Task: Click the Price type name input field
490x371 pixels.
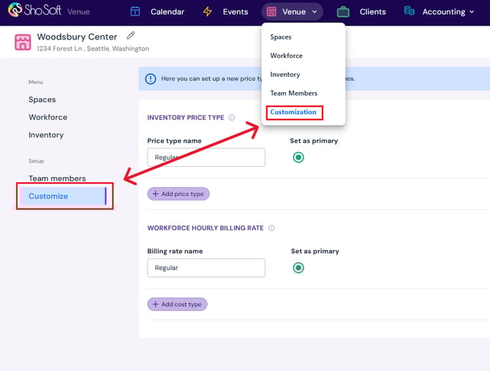Action: click(206, 157)
